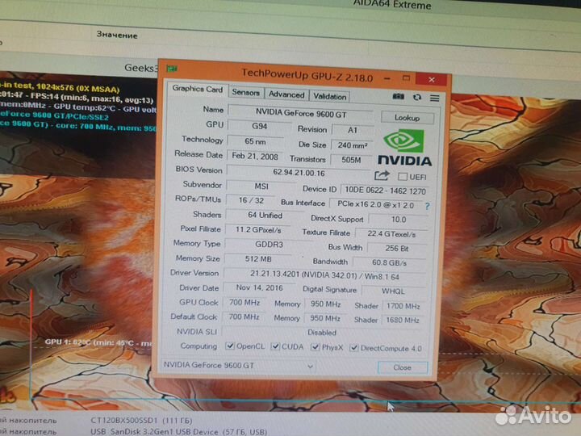
Task: Click the Lookup button
Action: [x=407, y=118]
